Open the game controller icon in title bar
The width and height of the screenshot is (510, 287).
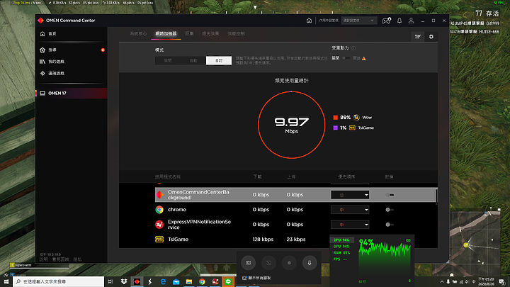pyautogui.click(x=386, y=21)
